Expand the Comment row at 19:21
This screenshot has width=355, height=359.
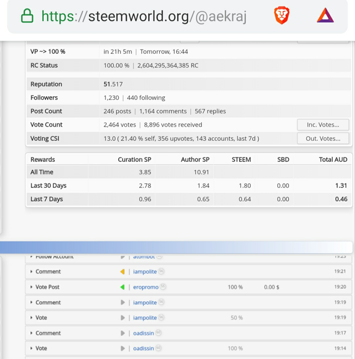coord(189,272)
